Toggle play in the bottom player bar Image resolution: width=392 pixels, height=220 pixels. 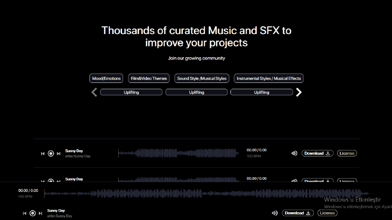click(33, 213)
